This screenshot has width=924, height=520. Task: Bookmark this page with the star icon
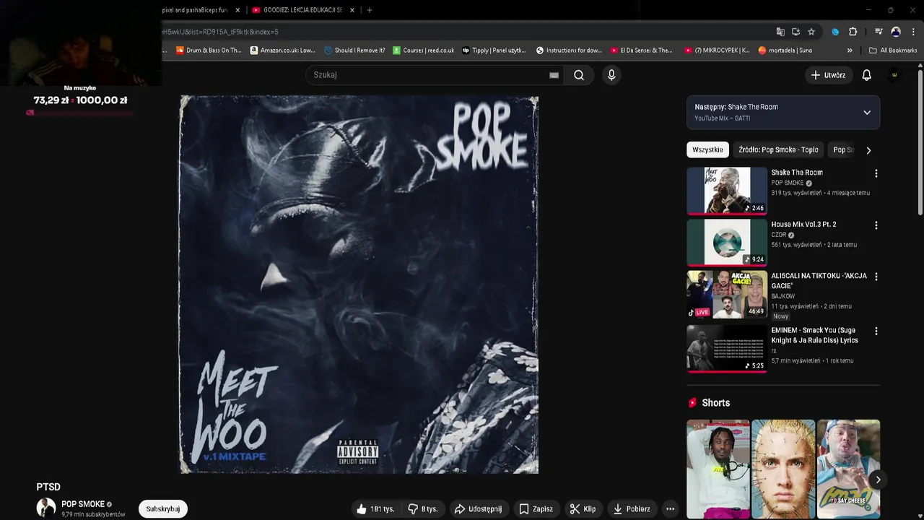(x=811, y=32)
